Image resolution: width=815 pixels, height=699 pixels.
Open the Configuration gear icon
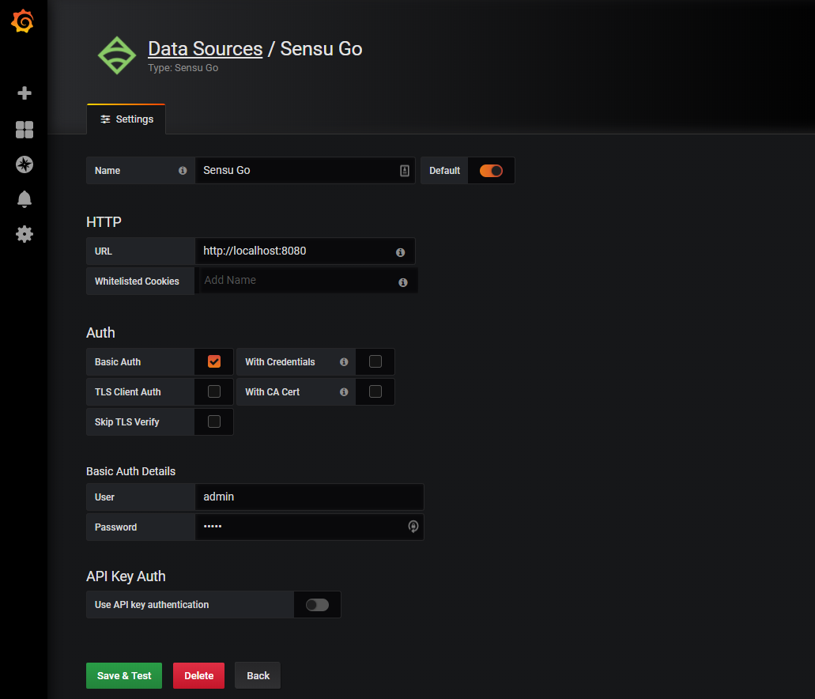click(25, 234)
